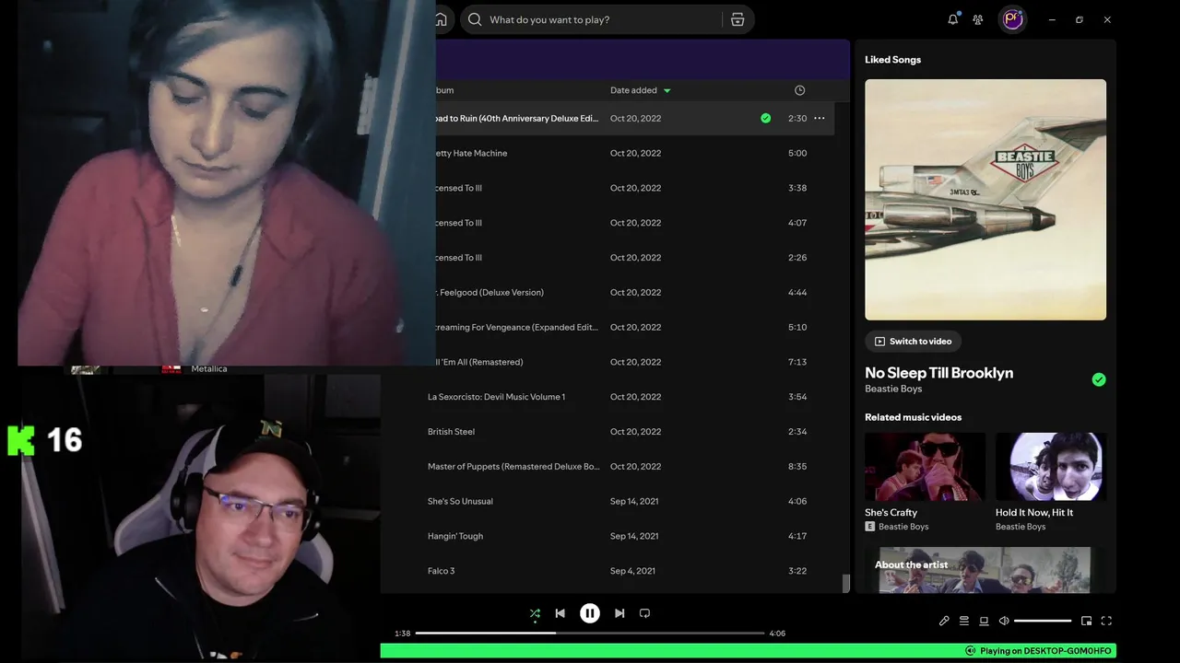Click the speaker icon in Playing on bar
1180x663 pixels.
[x=970, y=651]
